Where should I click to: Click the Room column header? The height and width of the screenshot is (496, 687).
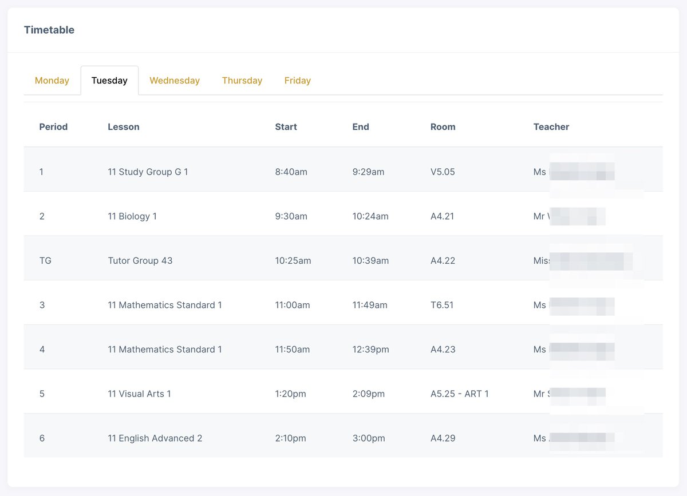click(443, 126)
